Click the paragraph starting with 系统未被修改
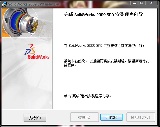Viewport: 160px width, 127px height. [107, 63]
